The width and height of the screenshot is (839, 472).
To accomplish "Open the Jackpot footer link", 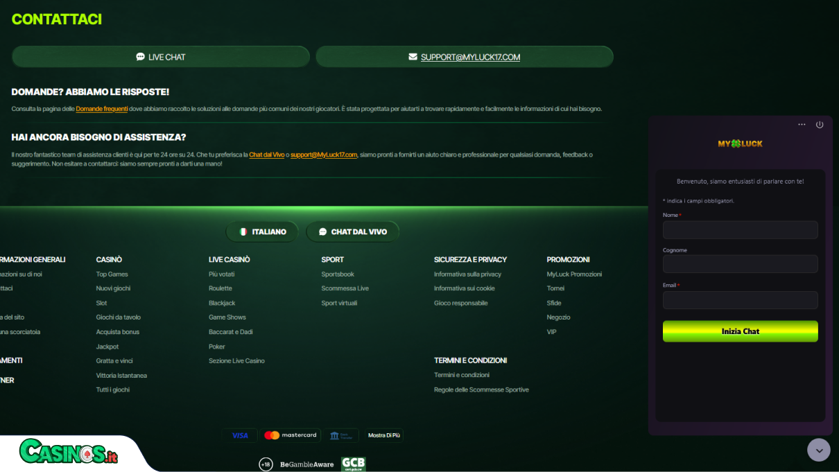I will (107, 347).
